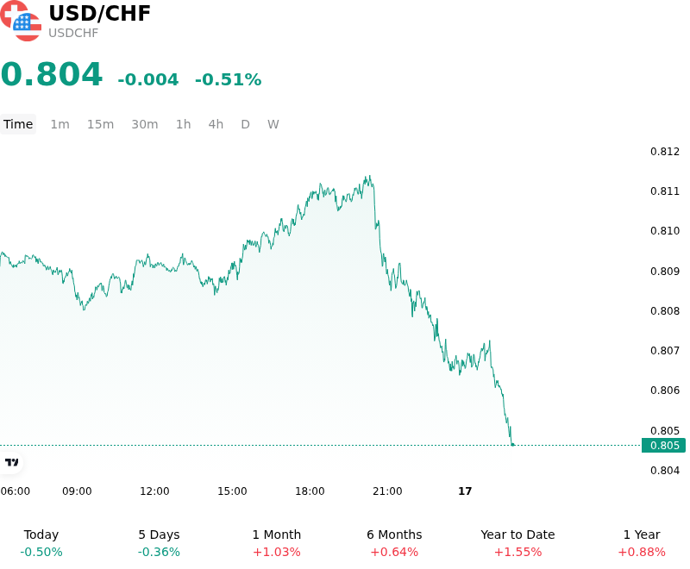This screenshot has width=690, height=569.
Task: Select the Time chart view tab
Action: [x=18, y=124]
